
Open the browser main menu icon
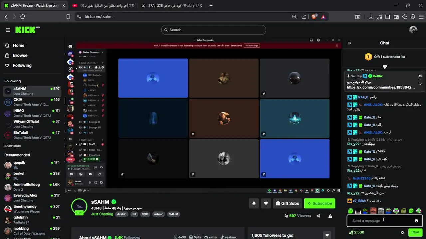point(421,17)
